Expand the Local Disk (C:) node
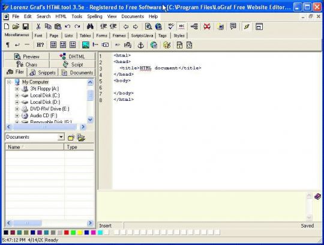The width and height of the screenshot is (324, 245). coord(17,95)
